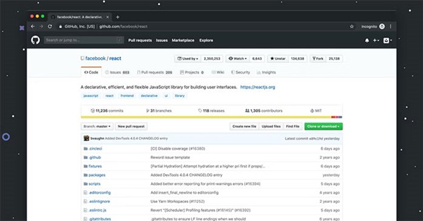View the 11,236 commits
Viewport: 423px width, 221px height.
107,110
